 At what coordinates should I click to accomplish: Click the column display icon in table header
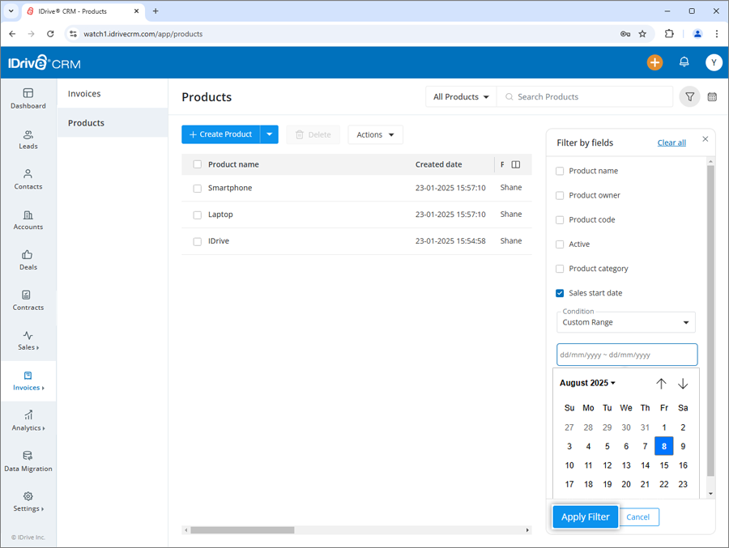516,164
